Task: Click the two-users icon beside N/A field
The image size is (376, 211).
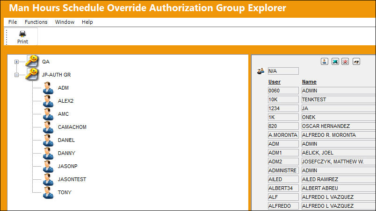Action: [x=260, y=71]
